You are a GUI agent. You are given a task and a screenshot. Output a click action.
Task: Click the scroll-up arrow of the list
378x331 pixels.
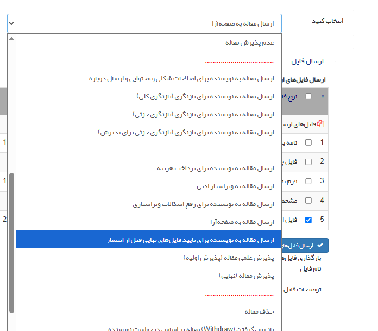[x=11, y=39]
